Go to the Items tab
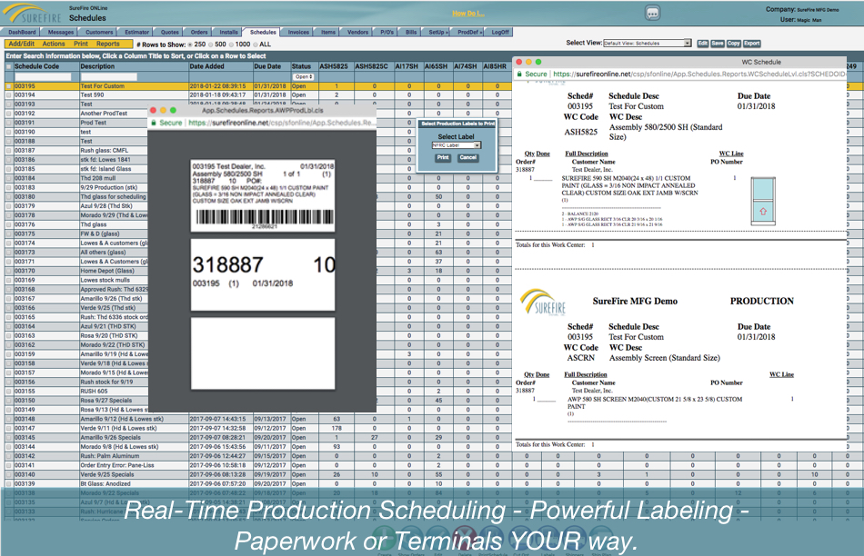Screen dimensions: 864x556 point(328,33)
